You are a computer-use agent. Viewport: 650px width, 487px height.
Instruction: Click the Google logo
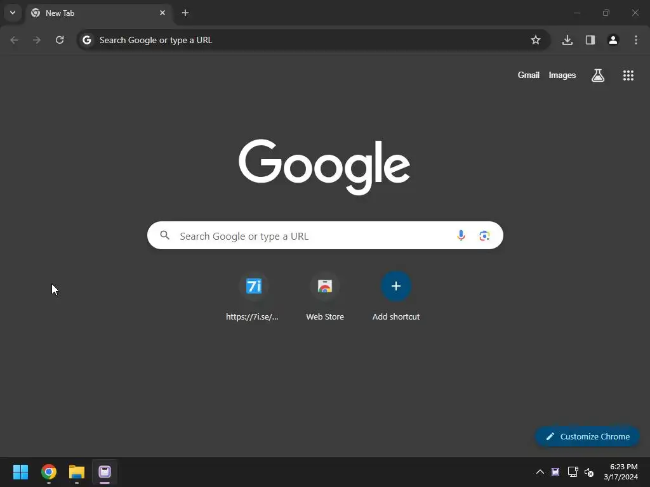tap(324, 167)
